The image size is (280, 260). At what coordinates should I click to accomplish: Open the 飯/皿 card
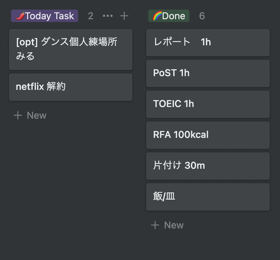pyautogui.click(x=208, y=197)
